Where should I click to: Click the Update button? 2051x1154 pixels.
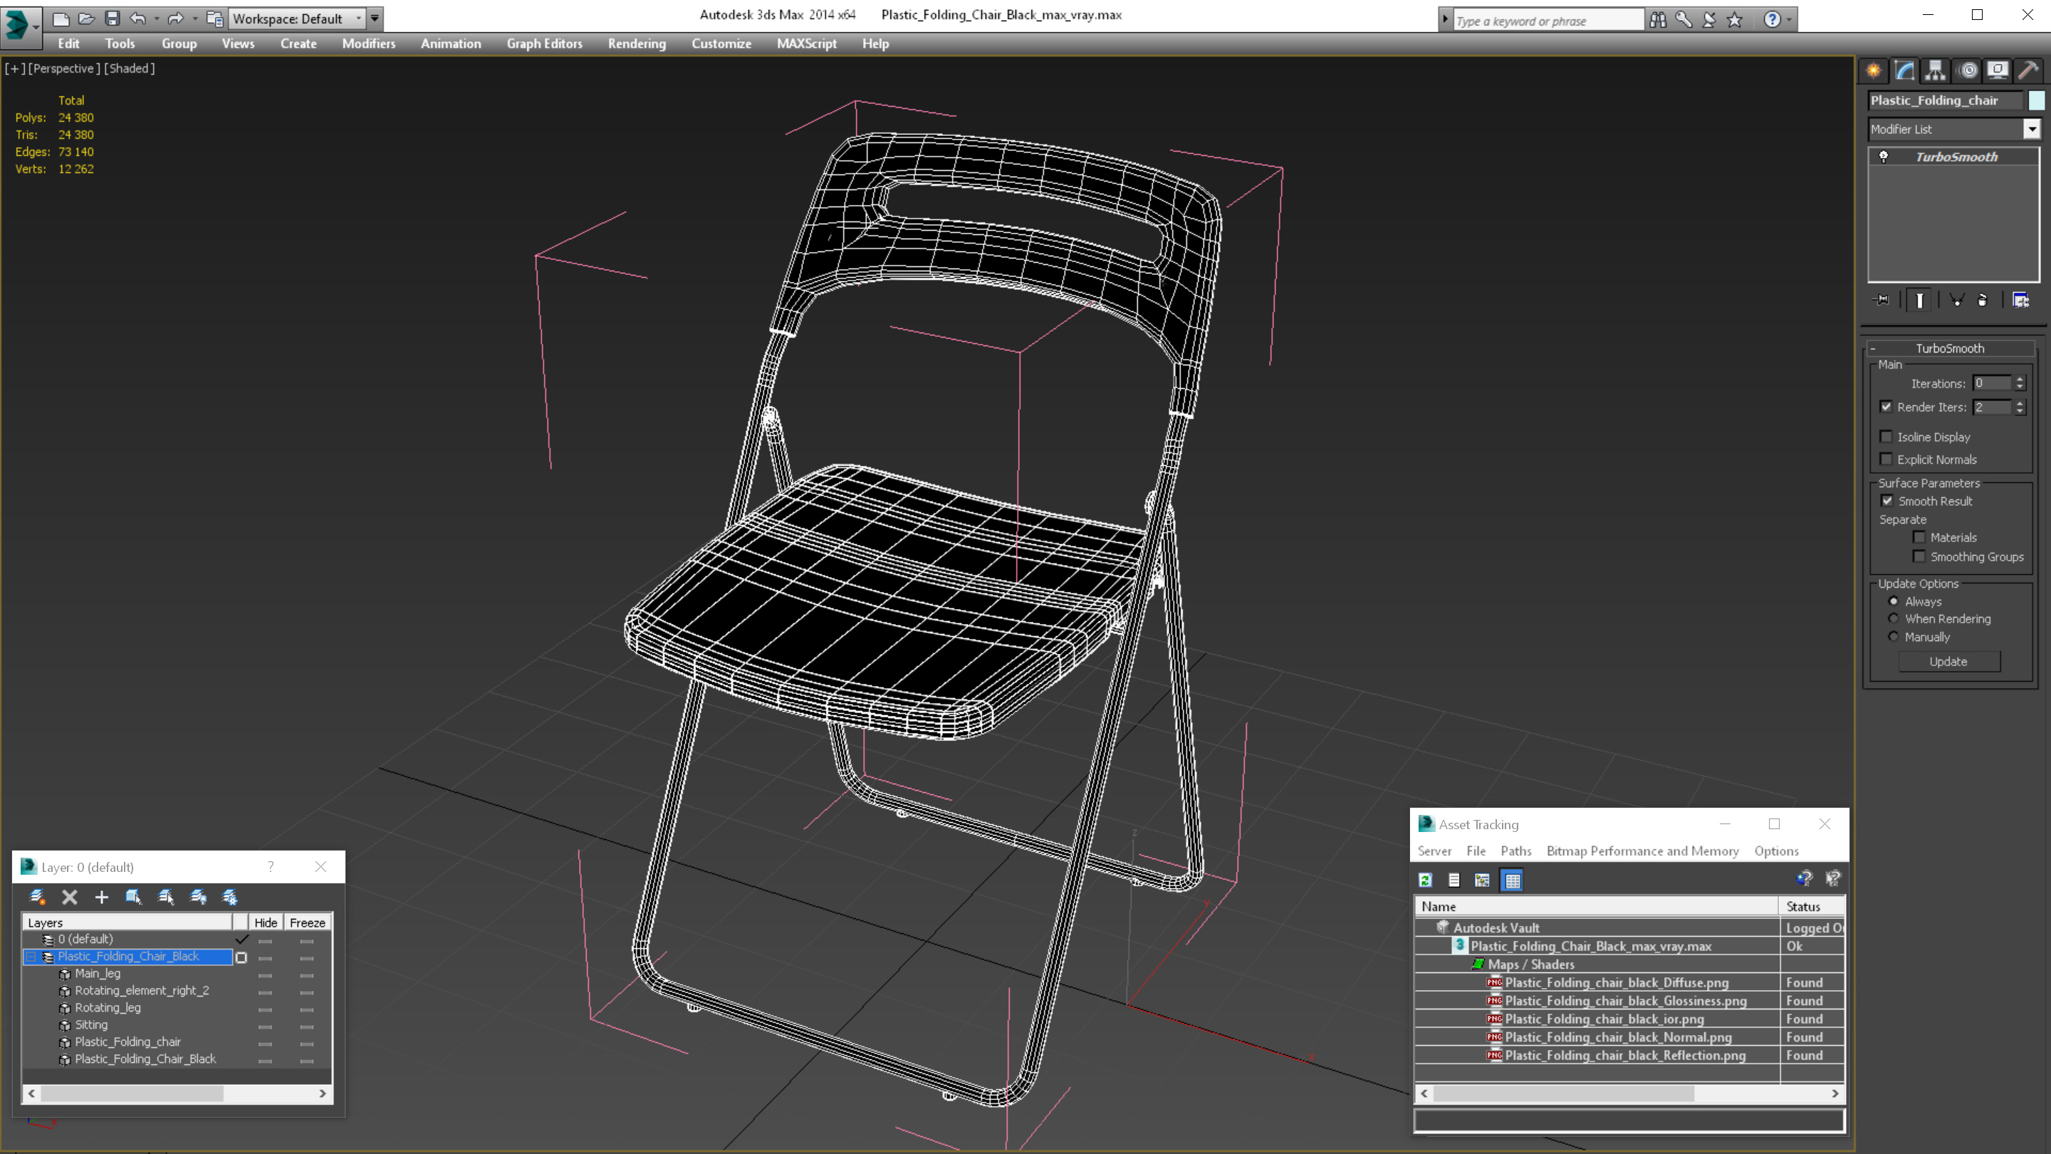1948,662
